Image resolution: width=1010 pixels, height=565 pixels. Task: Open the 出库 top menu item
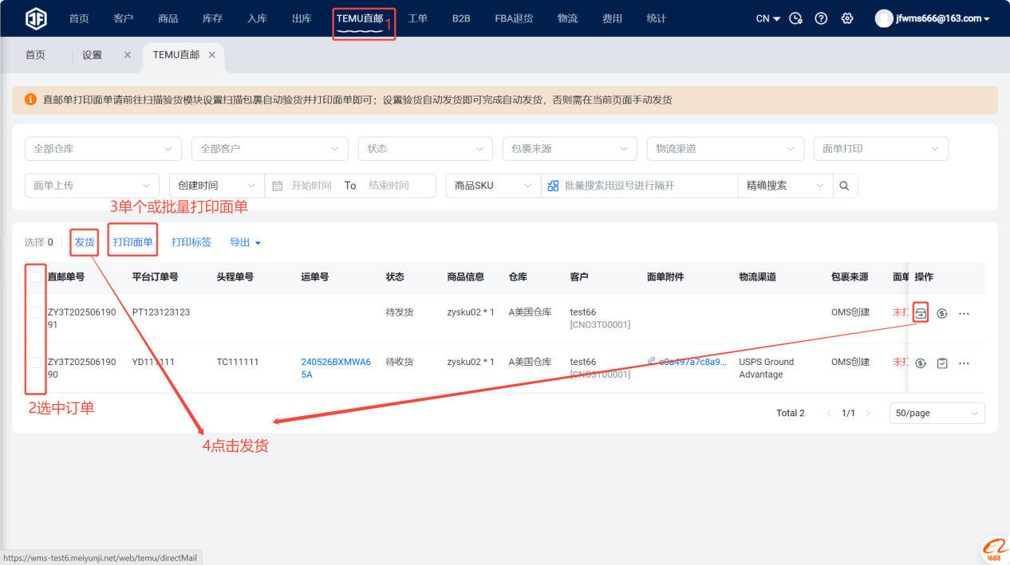(x=302, y=18)
